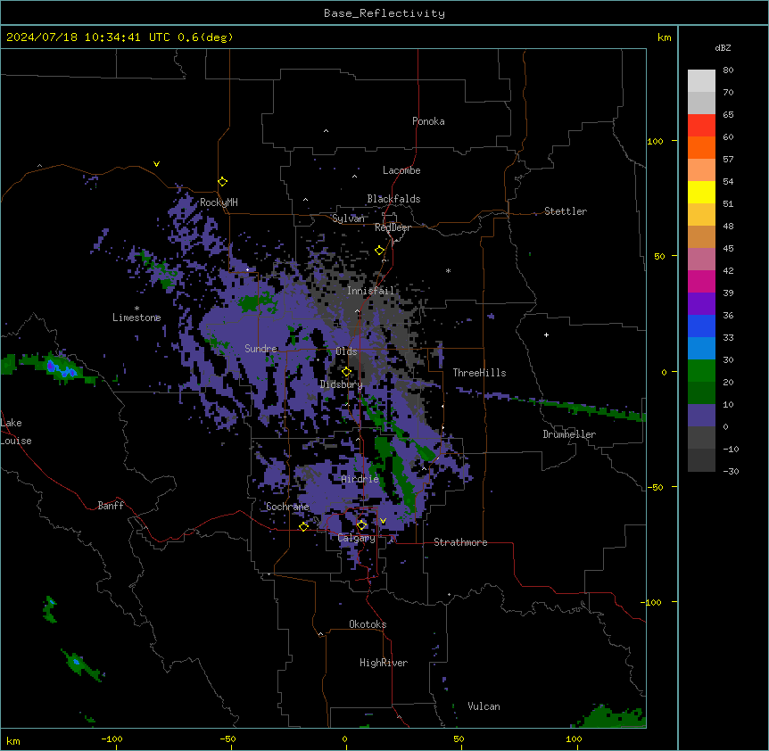Click the Drumheller city label

tap(569, 434)
